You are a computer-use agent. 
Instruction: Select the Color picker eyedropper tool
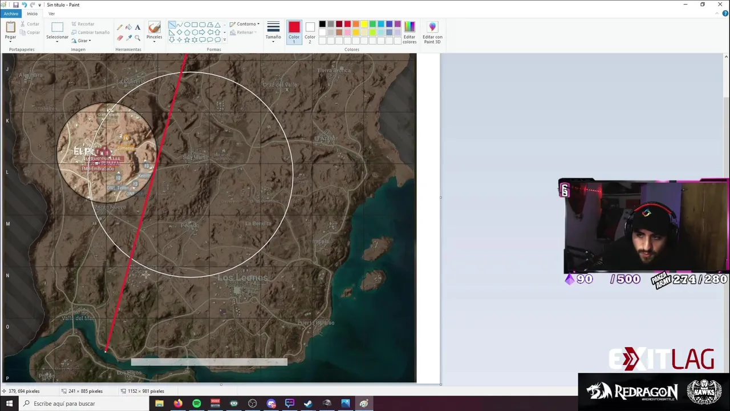[129, 38]
